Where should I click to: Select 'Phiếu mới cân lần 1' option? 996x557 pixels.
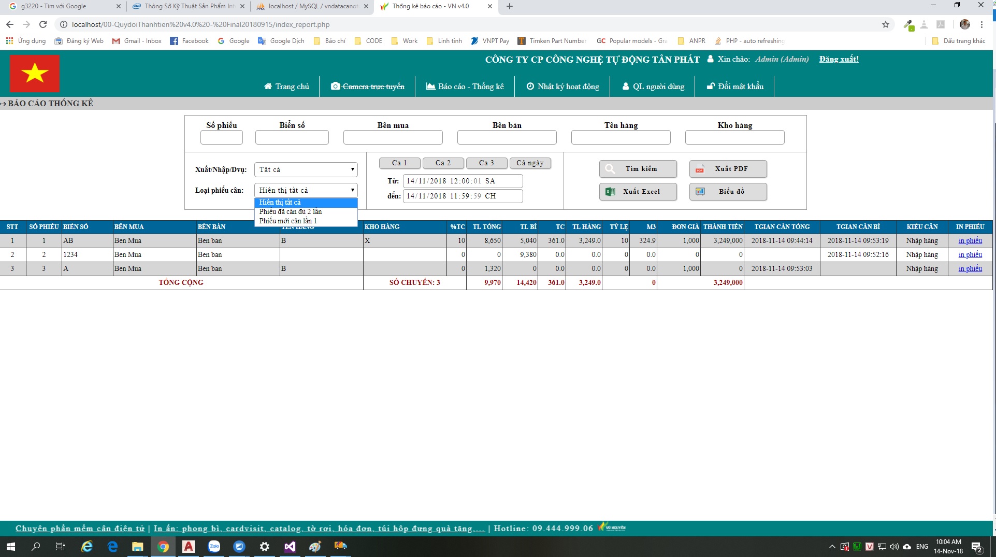[306, 221]
